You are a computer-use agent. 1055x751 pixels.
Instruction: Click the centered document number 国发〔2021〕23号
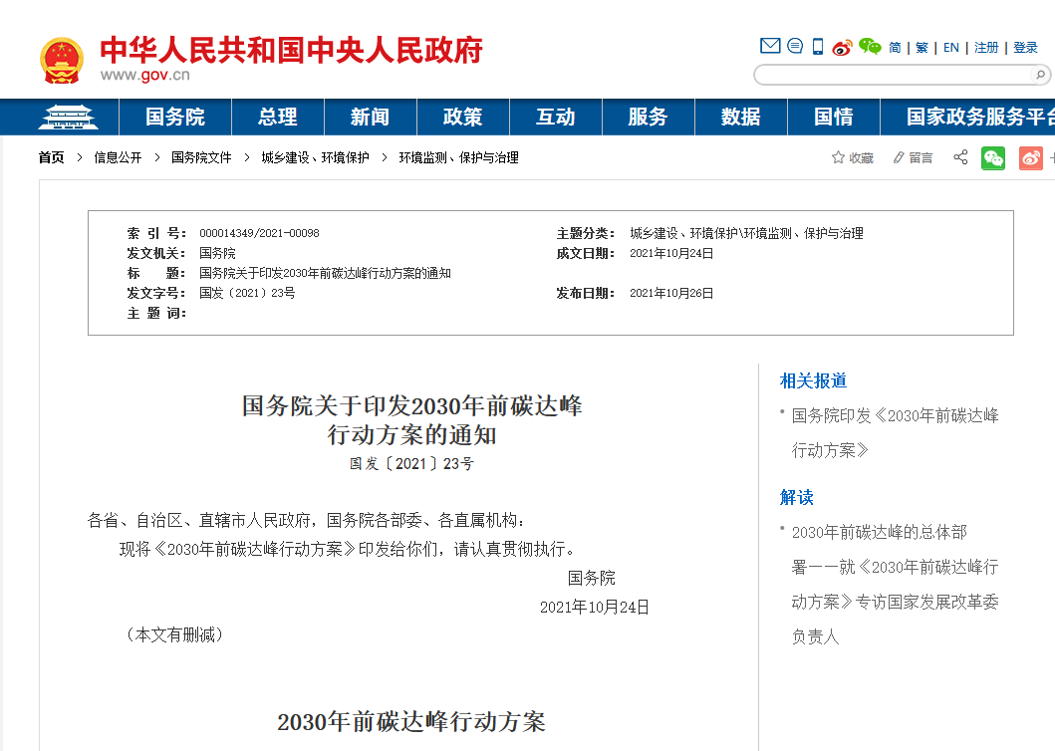(411, 464)
